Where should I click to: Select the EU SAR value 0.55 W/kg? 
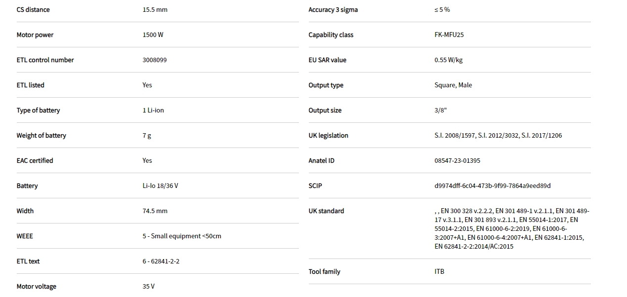click(x=448, y=60)
